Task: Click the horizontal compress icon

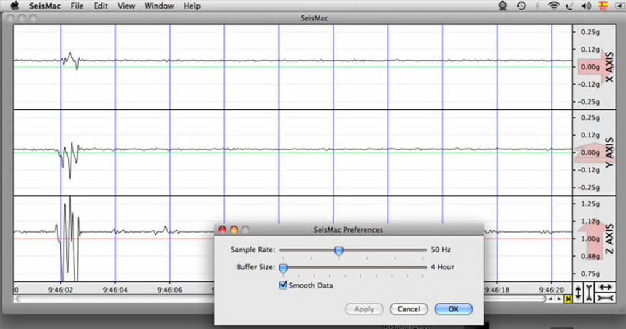Action: click(x=605, y=298)
